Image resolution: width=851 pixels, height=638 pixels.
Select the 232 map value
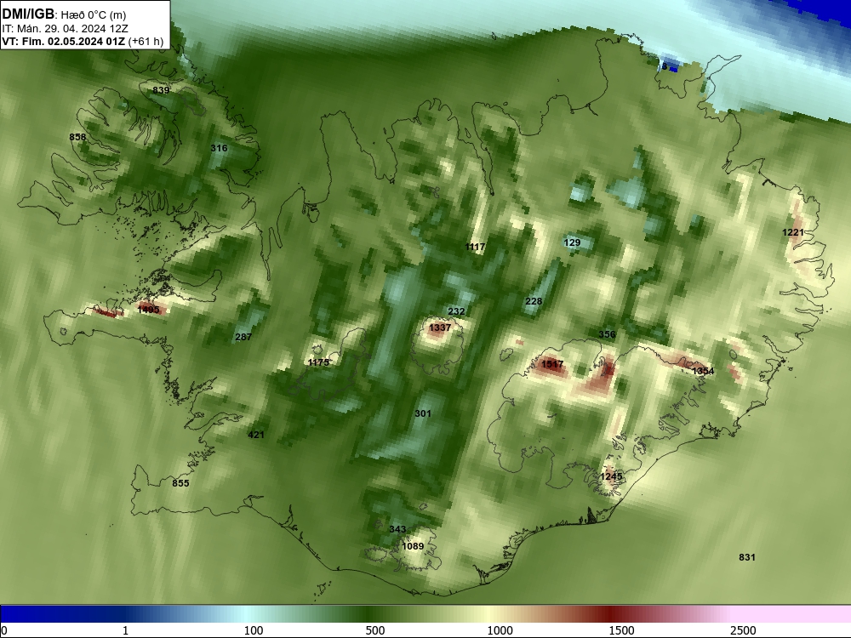(x=456, y=311)
